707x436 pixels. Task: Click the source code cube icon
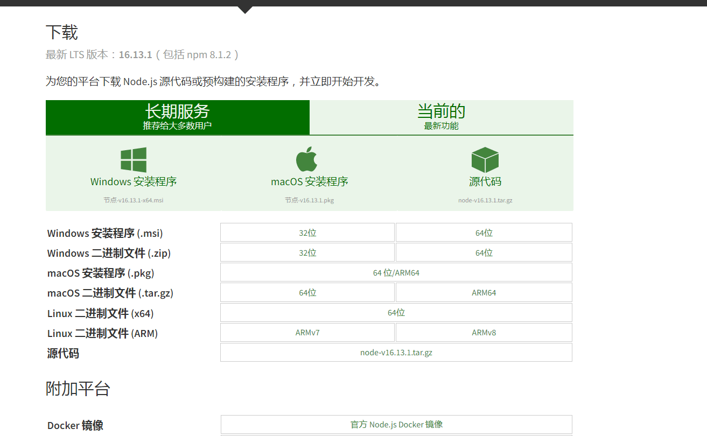tap(485, 160)
